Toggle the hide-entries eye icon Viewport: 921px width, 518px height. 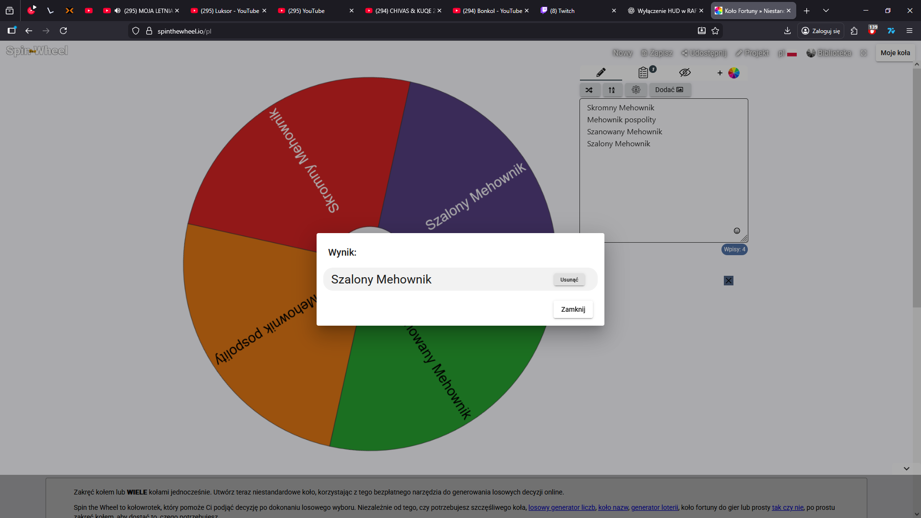coord(685,72)
